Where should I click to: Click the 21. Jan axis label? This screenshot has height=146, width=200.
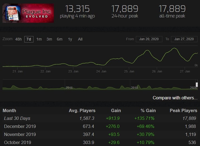(x=18, y=72)
